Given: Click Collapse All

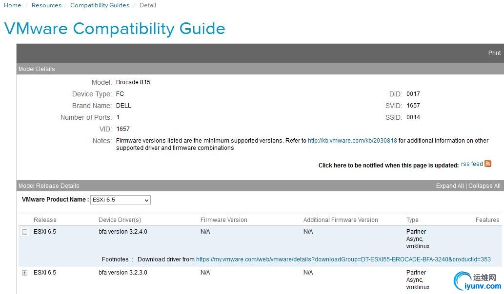Looking at the screenshot, I should tap(484, 185).
